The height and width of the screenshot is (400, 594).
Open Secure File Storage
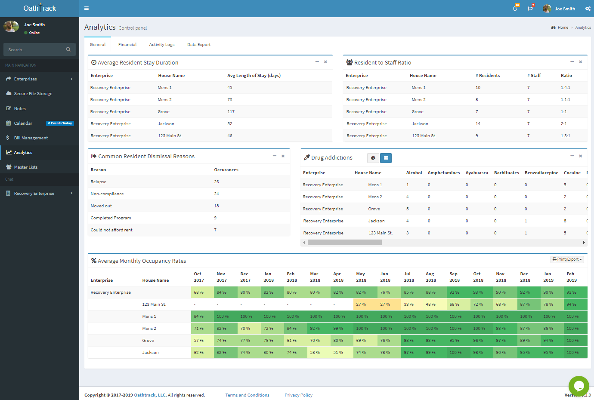point(40,94)
